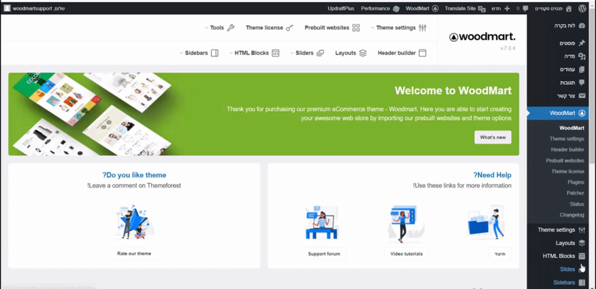
Task: Click the woodmartsupport greeting text
Action: pos(39,8)
